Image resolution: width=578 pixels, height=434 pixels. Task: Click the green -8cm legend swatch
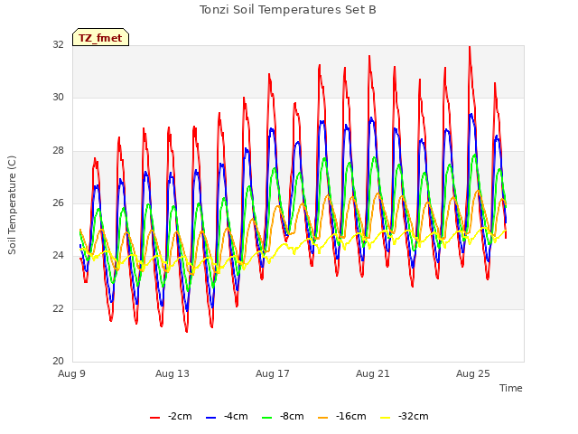267,418
